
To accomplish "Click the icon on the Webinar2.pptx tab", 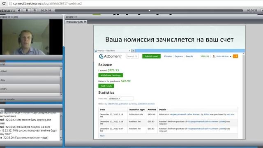I will point(85,22).
